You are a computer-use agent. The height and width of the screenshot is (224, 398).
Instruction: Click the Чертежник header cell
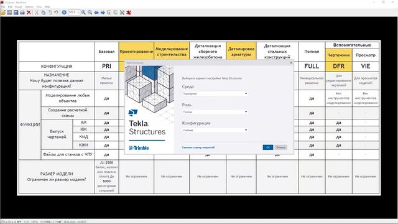pos(338,55)
